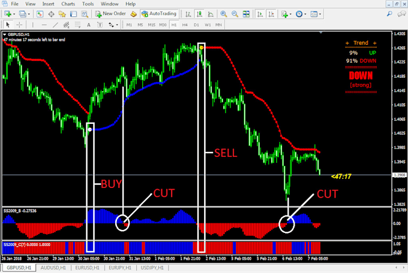Click the Zoom In magnifier
Screen dimensions: 408x273
click(x=224, y=14)
